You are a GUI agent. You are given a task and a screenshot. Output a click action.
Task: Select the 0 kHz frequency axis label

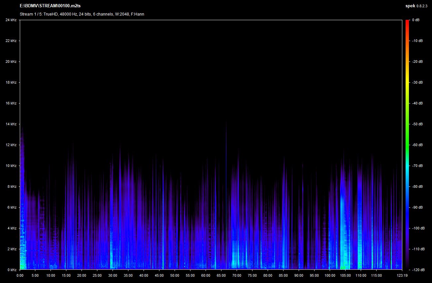pyautogui.click(x=12, y=270)
